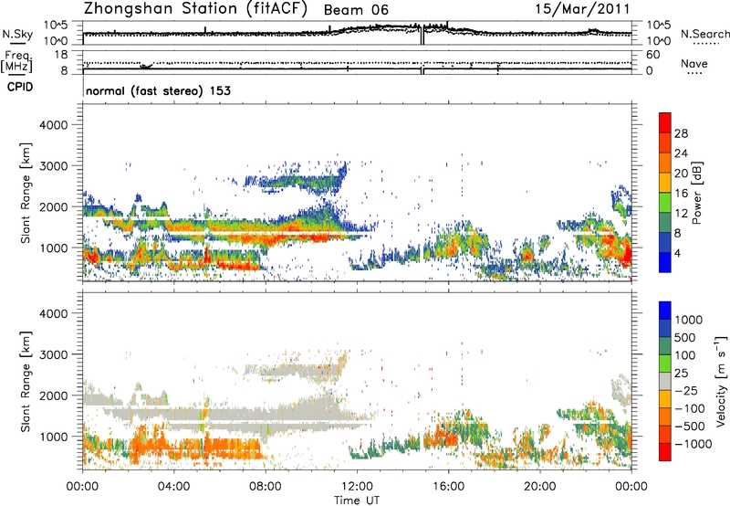Click the 'Freq. [MHz]' axis label
Viewport: 730px width, 506px height.
point(16,62)
